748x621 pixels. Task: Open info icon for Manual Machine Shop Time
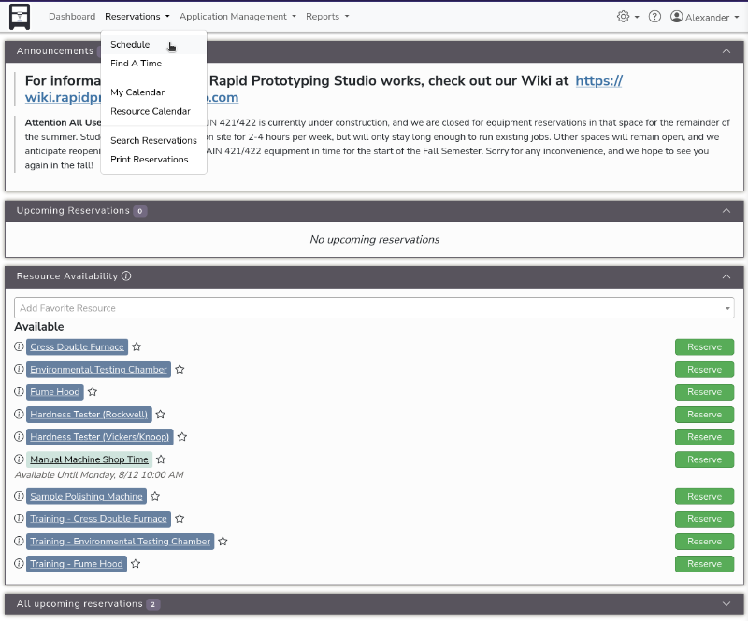[19, 459]
